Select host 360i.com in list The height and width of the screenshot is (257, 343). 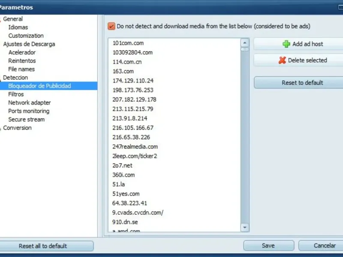123,175
